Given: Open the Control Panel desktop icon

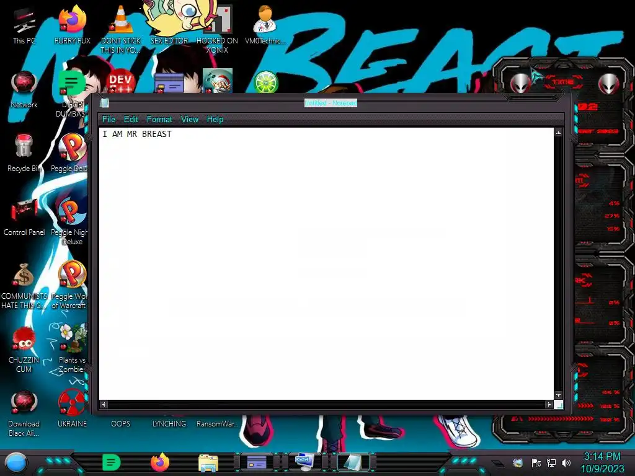Looking at the screenshot, I should [24, 216].
